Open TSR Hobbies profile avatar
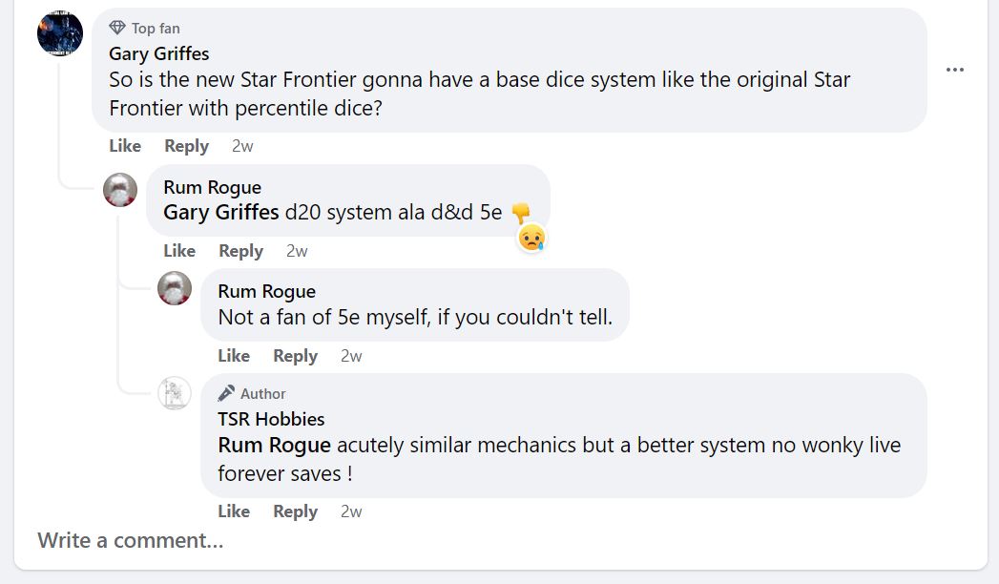Image resolution: width=999 pixels, height=584 pixels. coord(175,393)
